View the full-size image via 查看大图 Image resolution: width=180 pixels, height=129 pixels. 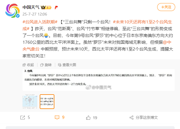[x=67, y=65]
